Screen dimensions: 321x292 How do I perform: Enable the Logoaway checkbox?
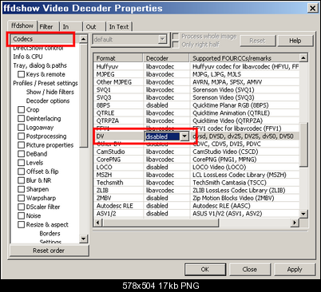[x=21, y=128]
